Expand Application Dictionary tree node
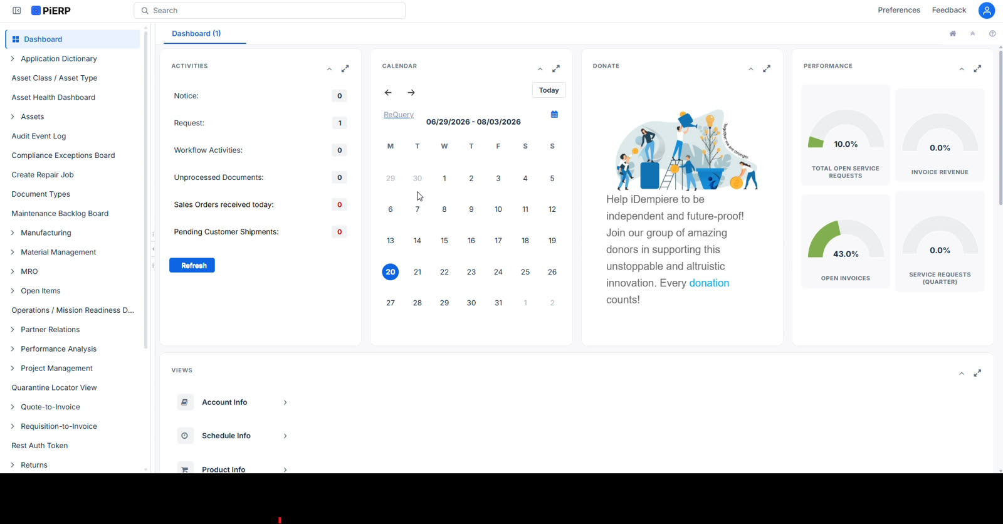 (x=13, y=58)
